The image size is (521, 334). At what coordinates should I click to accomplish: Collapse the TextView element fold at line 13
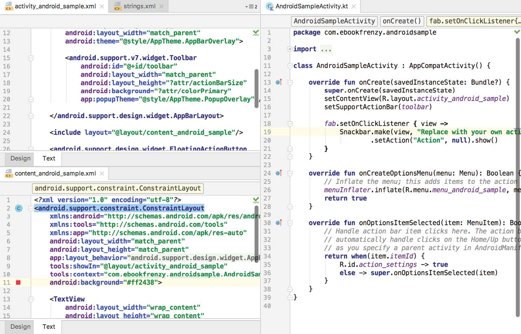pyautogui.click(x=31, y=299)
